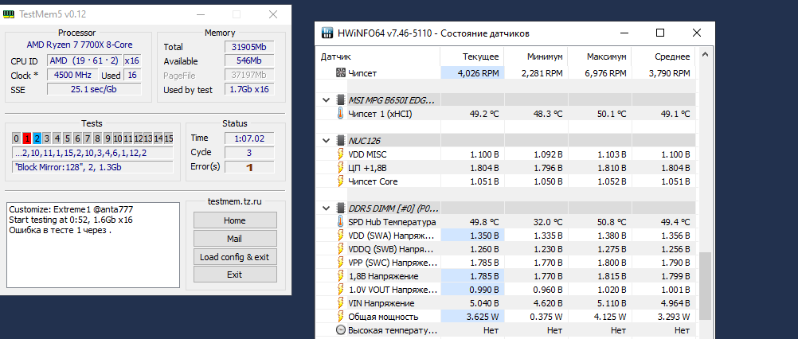Collapse the DDR5 DIMM [#0] sensor group
The width and height of the screenshot is (798, 339).
327,208
